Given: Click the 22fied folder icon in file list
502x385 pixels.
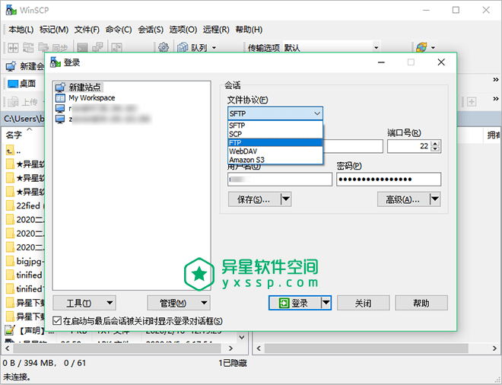Looking at the screenshot, I should pos(10,205).
